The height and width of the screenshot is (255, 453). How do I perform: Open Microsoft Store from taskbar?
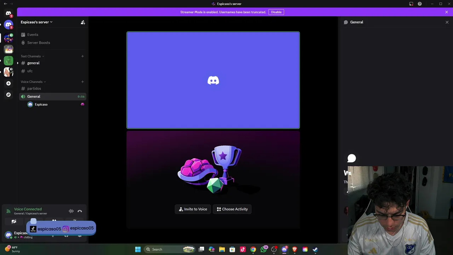pos(232,249)
